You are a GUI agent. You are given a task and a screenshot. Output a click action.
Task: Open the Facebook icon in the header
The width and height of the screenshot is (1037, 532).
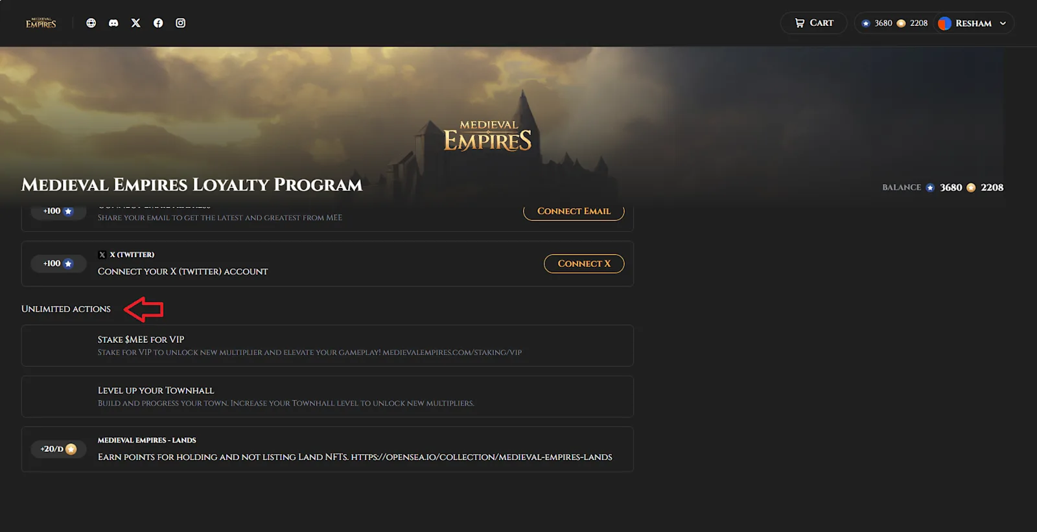[x=158, y=23]
